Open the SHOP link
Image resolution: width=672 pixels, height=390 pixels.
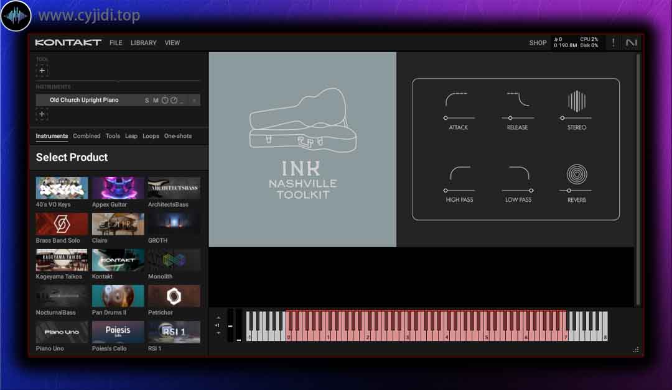point(538,43)
